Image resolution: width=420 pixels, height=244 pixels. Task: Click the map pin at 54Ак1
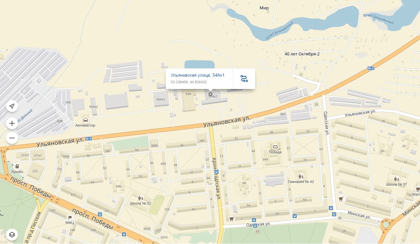[211, 94]
